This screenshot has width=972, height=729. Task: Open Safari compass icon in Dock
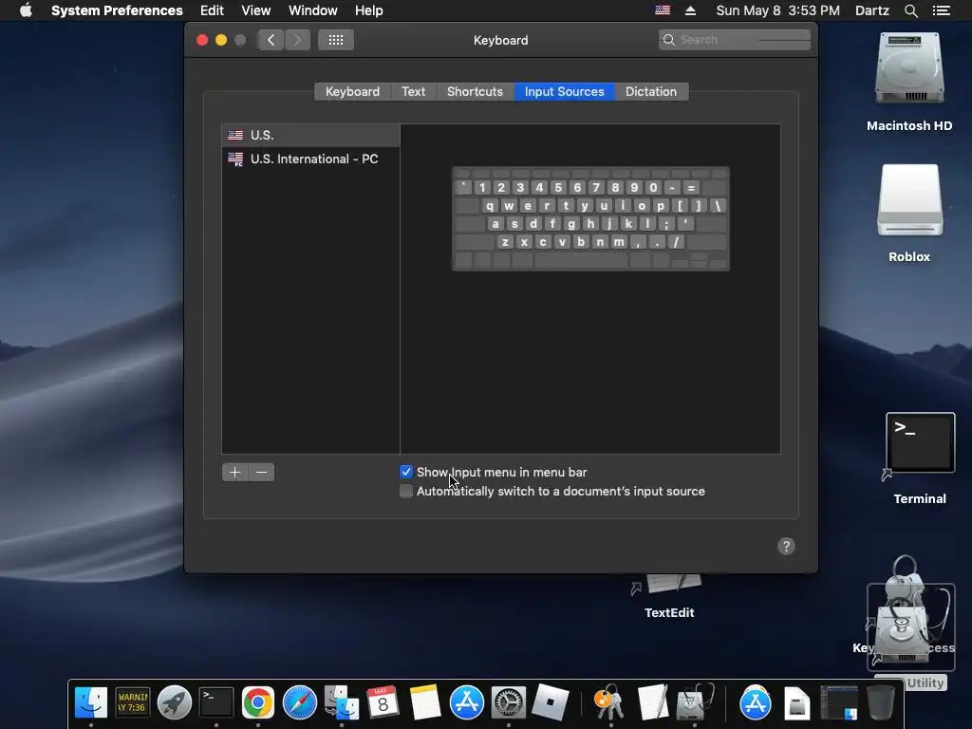click(x=299, y=703)
